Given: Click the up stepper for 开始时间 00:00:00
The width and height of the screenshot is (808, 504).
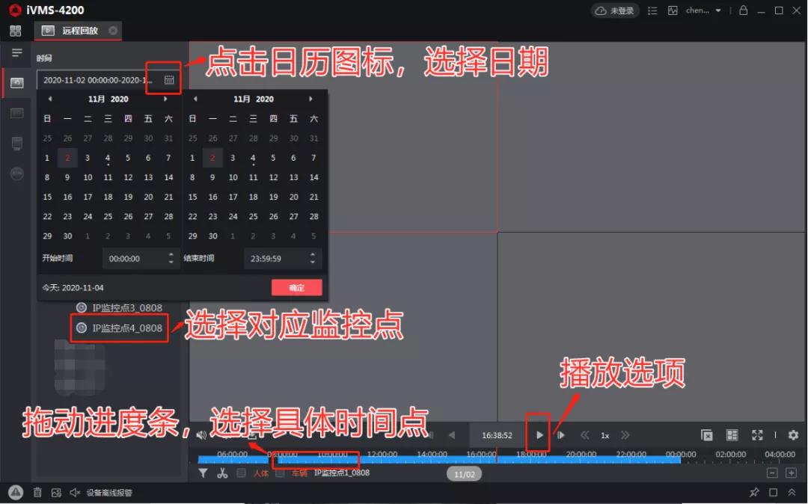Looking at the screenshot, I should 171,254.
